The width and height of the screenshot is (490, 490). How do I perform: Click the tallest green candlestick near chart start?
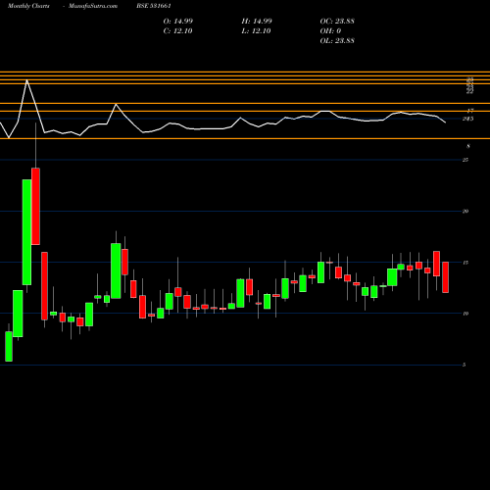26,232
